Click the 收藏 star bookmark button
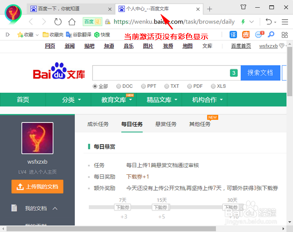293x232 pixels. point(25,35)
